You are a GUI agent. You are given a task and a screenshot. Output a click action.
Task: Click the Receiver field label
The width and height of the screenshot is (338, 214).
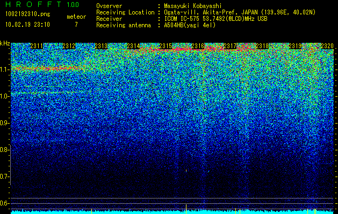click(109, 19)
